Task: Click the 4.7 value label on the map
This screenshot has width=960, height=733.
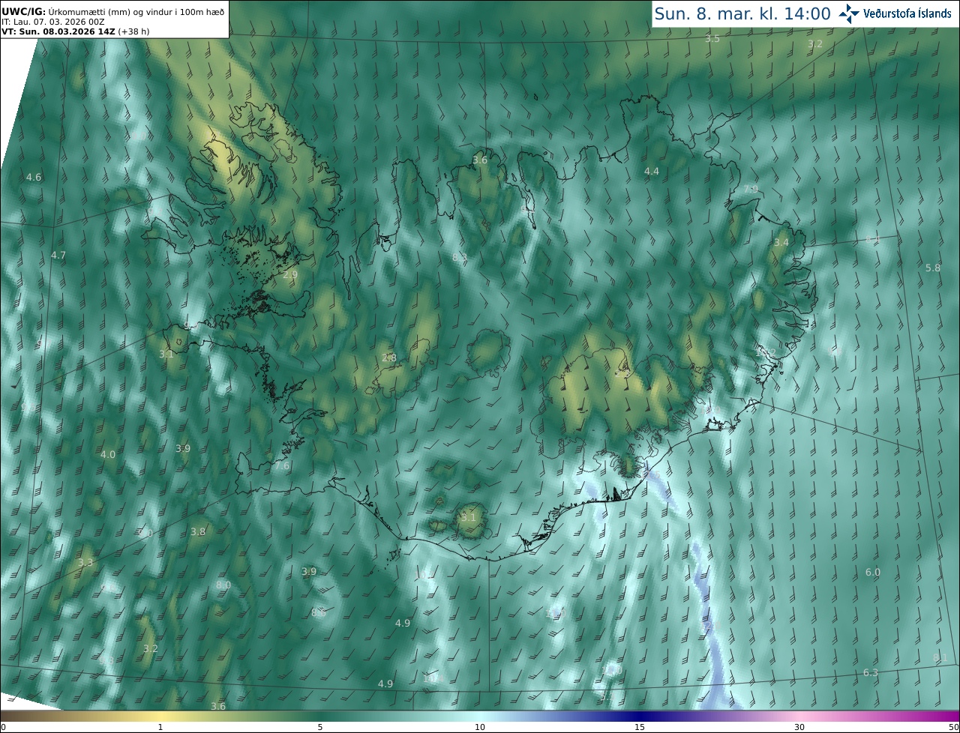Action: [58, 256]
